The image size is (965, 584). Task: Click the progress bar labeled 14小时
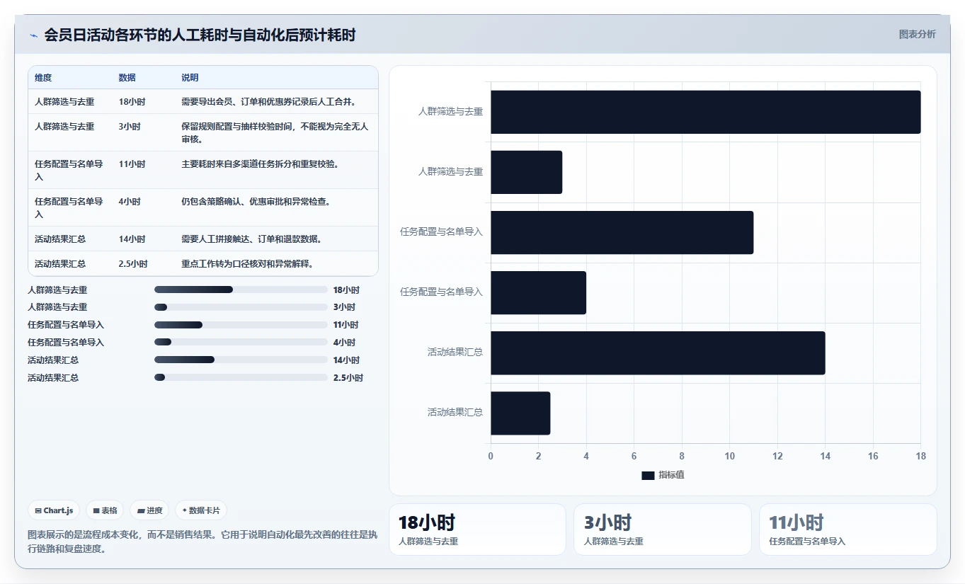coord(241,360)
